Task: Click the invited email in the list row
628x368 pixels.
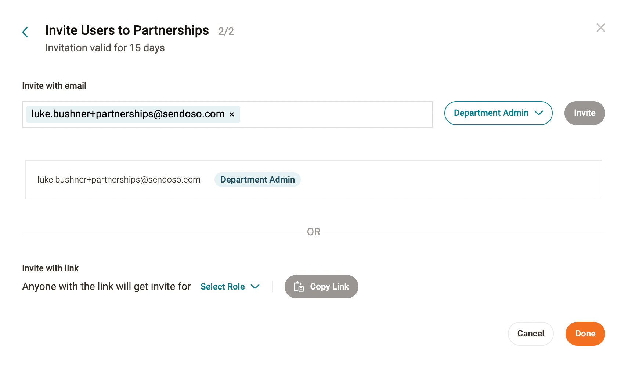Action: tap(119, 180)
